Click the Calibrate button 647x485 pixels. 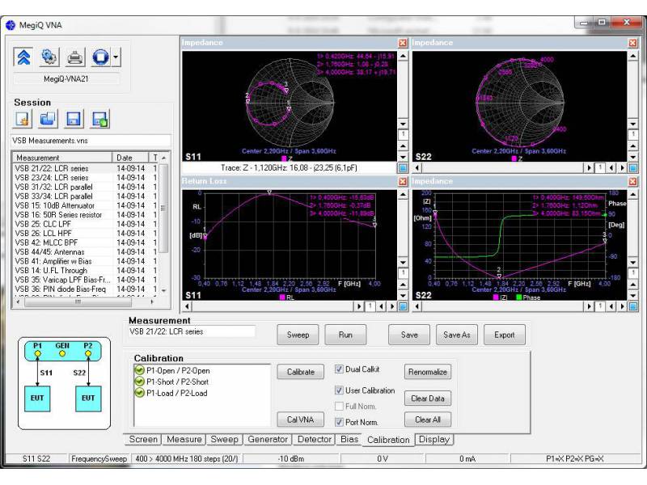coord(299,372)
